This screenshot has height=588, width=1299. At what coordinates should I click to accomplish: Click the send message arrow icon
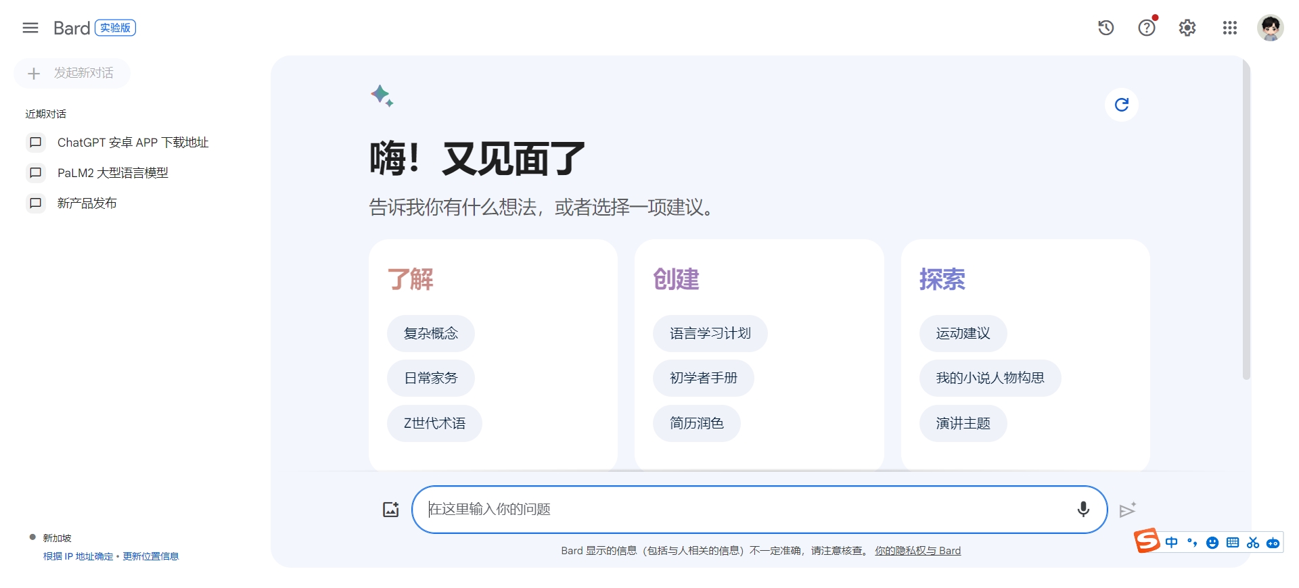pyautogui.click(x=1127, y=510)
